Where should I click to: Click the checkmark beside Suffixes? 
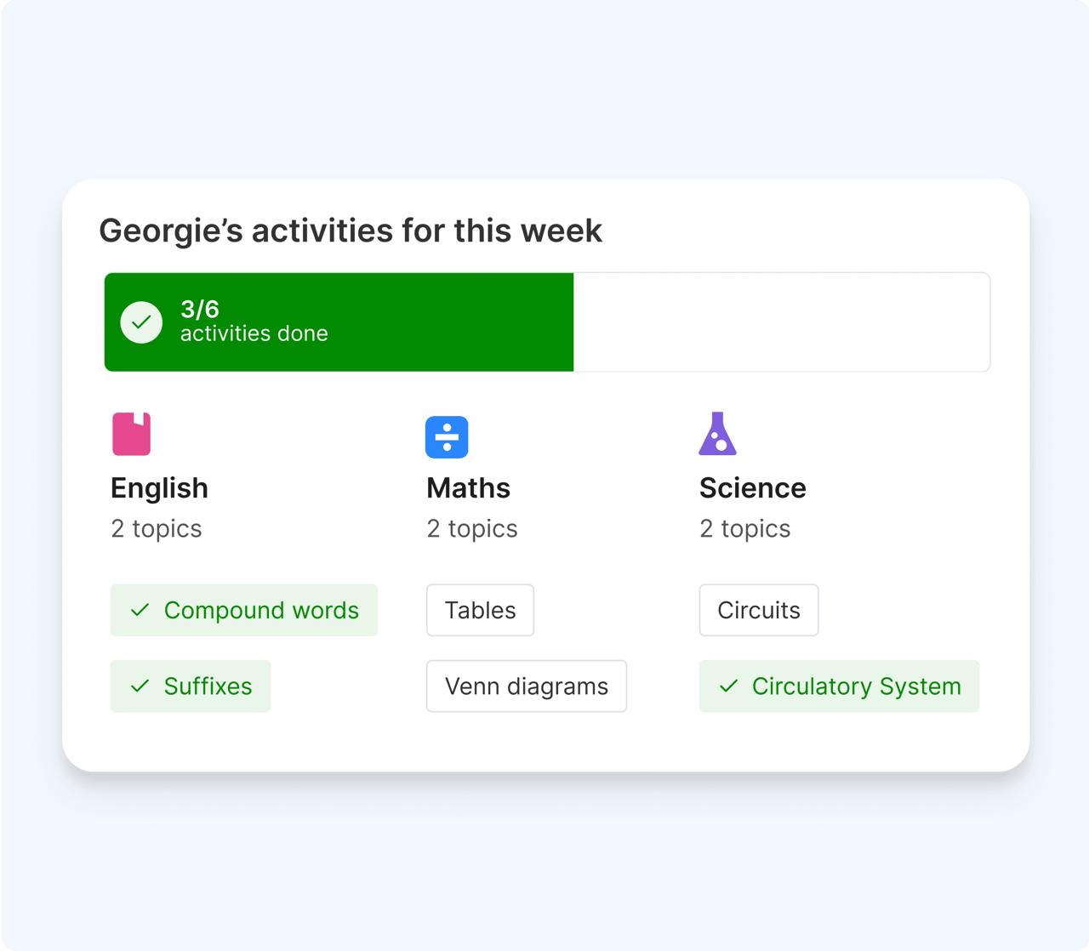[140, 686]
